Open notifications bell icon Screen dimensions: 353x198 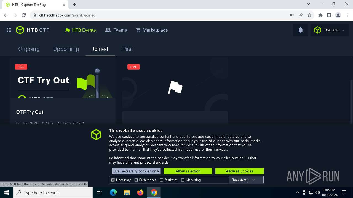301,30
